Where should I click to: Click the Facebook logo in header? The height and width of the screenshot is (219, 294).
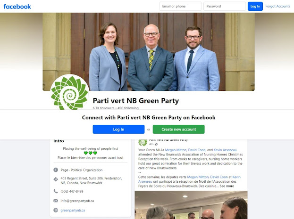click(17, 7)
